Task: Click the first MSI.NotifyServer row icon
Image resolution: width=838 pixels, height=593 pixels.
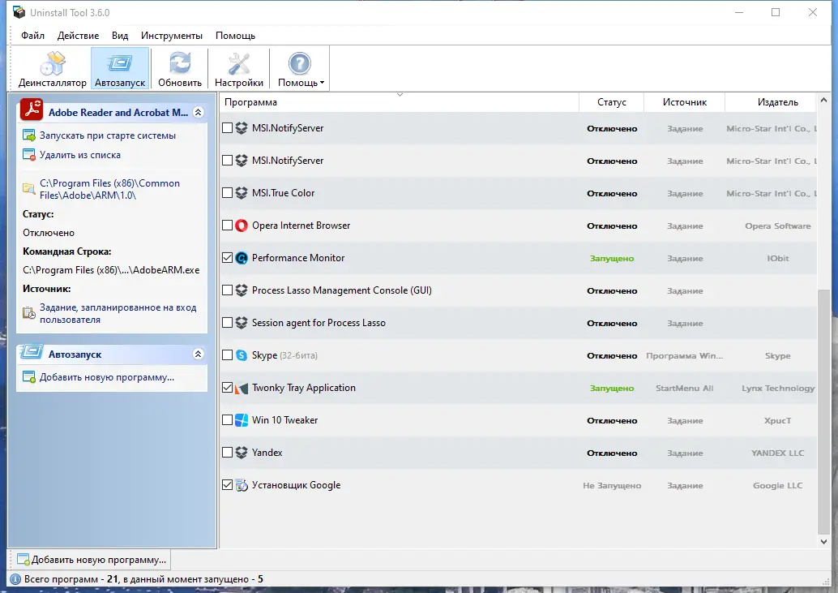Action: (242, 128)
